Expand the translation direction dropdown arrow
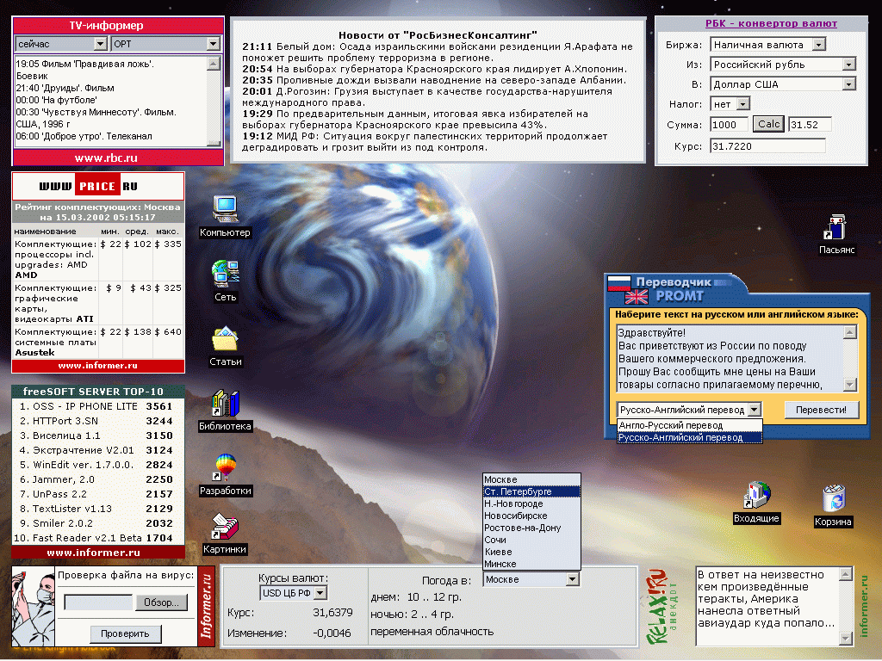This screenshot has height=661, width=882. pos(755,410)
